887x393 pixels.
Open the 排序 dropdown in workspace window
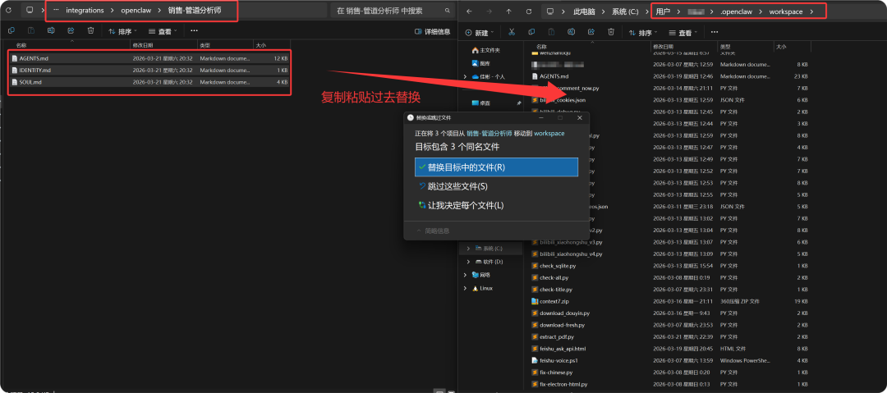643,33
